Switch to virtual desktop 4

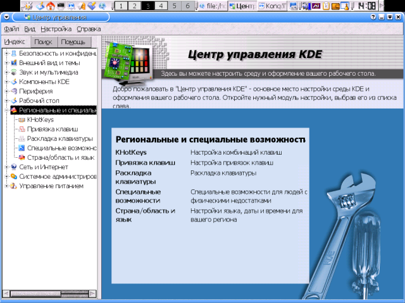[161, 6]
